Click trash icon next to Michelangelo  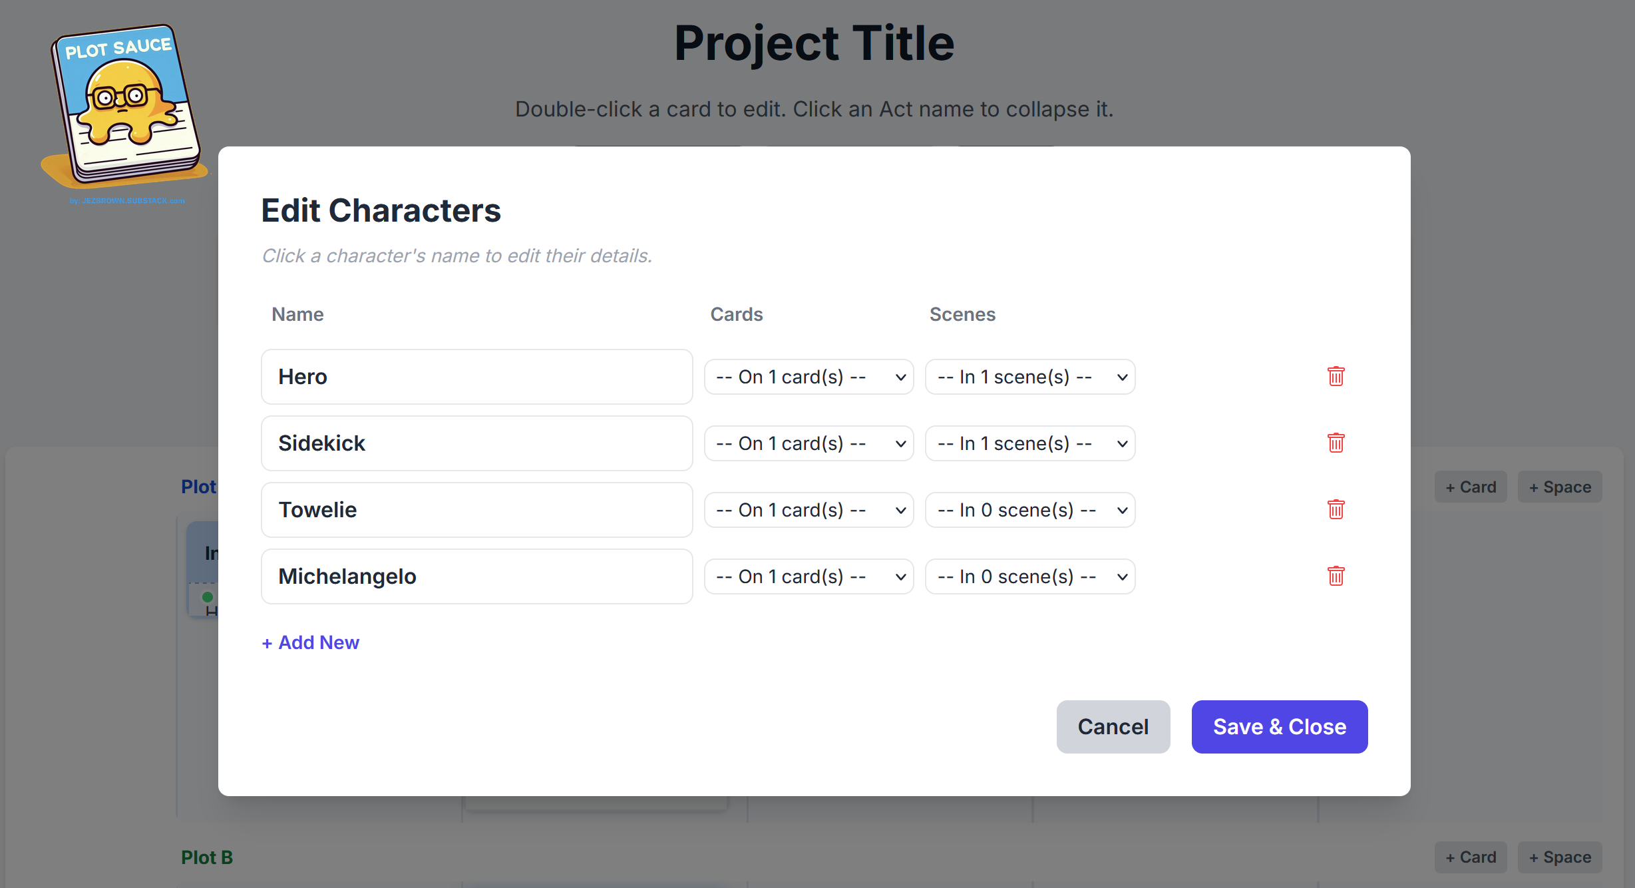[x=1336, y=576]
